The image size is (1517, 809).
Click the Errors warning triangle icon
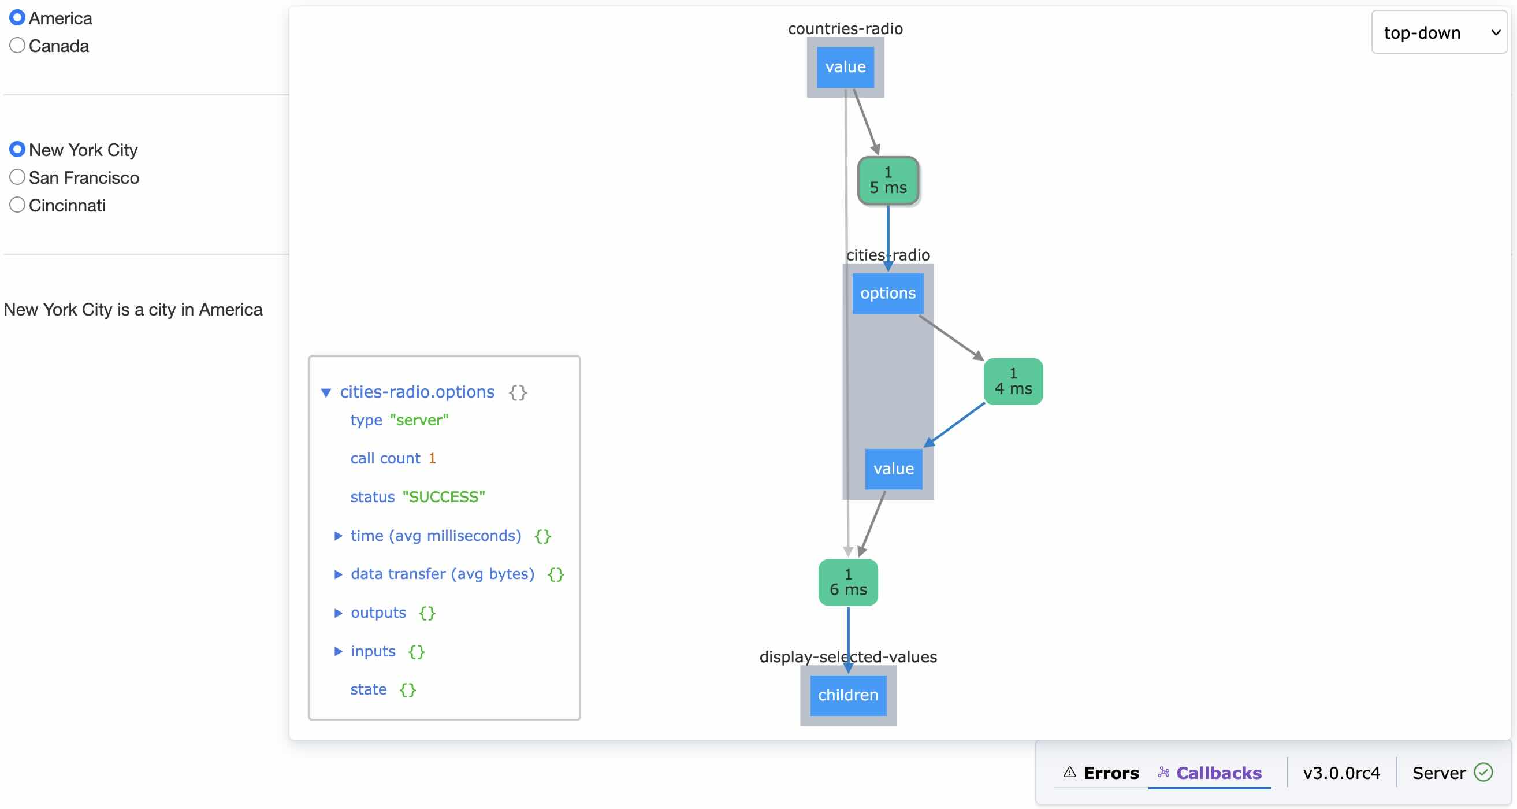pos(1069,772)
